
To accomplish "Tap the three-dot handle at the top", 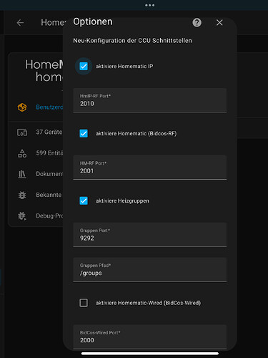I will coord(149,5).
